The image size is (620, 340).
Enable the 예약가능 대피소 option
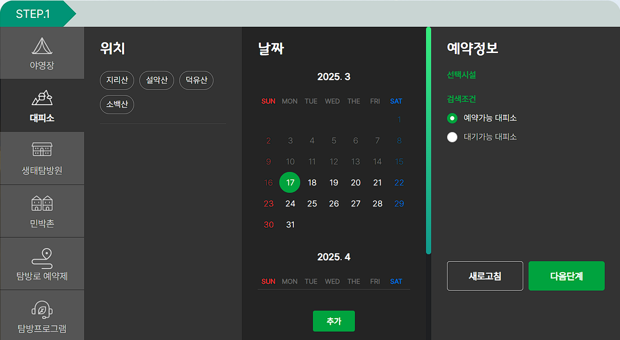452,118
